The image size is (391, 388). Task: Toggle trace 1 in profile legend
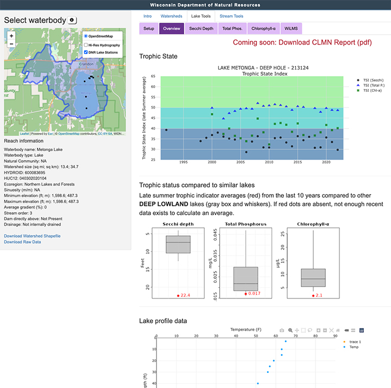pos(352,342)
